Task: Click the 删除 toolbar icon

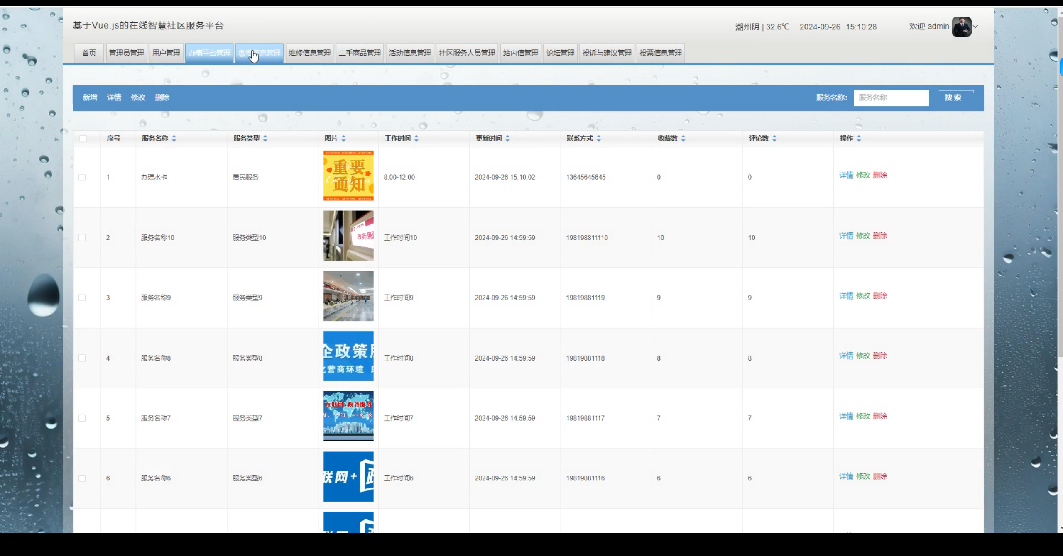Action: point(162,98)
